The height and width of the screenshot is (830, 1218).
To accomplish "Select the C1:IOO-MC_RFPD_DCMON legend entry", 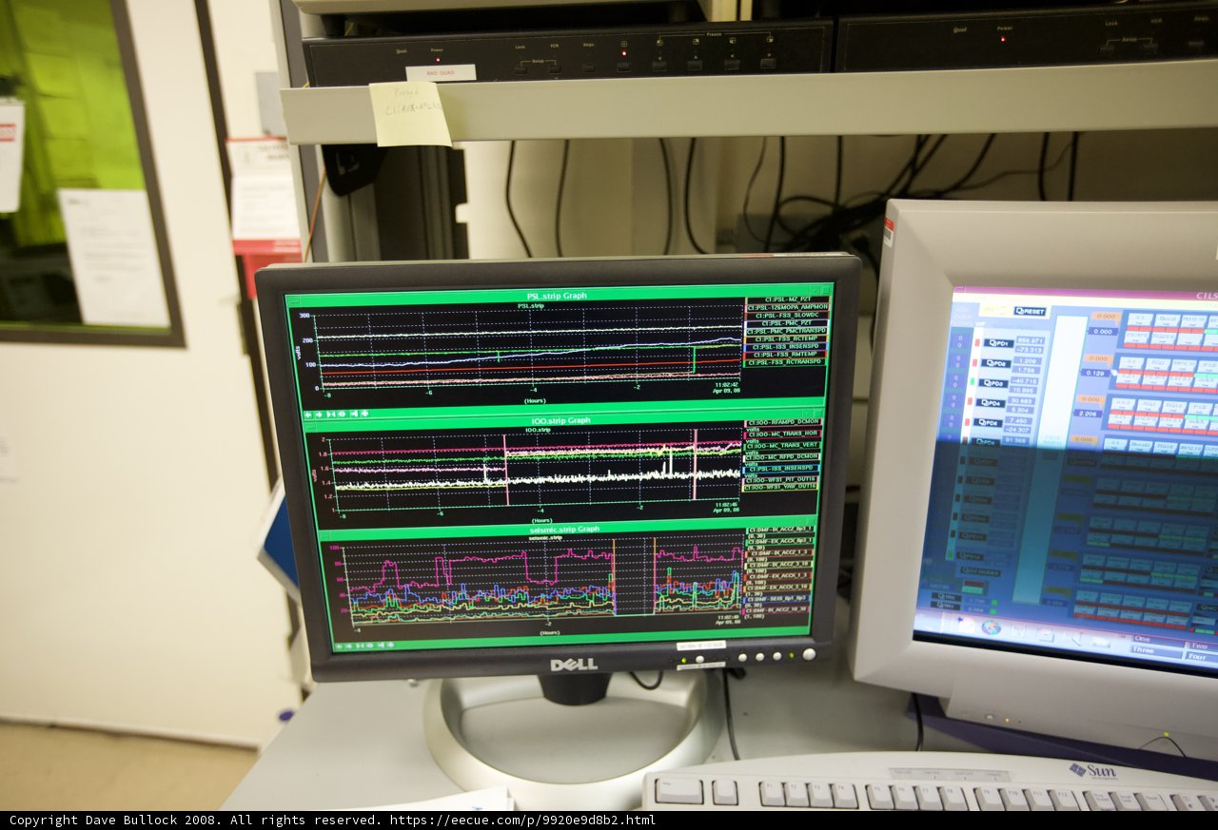I will pyautogui.click(x=781, y=456).
